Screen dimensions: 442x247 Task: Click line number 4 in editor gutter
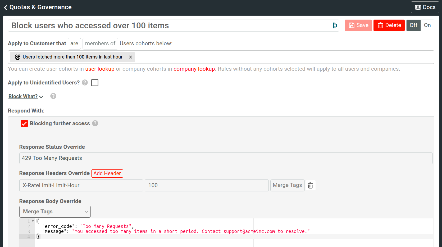29,237
